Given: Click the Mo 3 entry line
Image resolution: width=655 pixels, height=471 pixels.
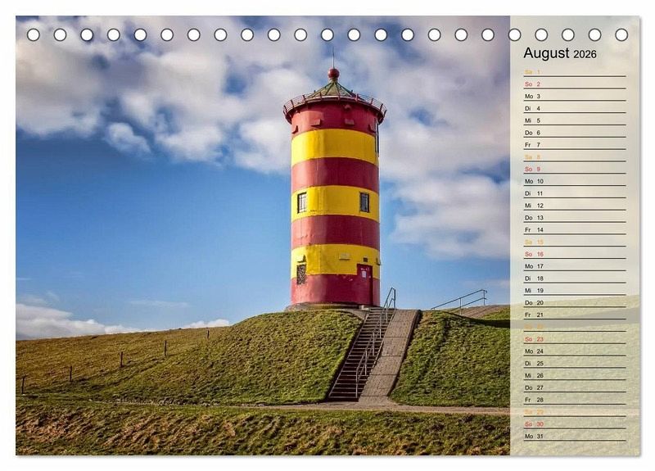Looking at the screenshot, I should click(574, 96).
